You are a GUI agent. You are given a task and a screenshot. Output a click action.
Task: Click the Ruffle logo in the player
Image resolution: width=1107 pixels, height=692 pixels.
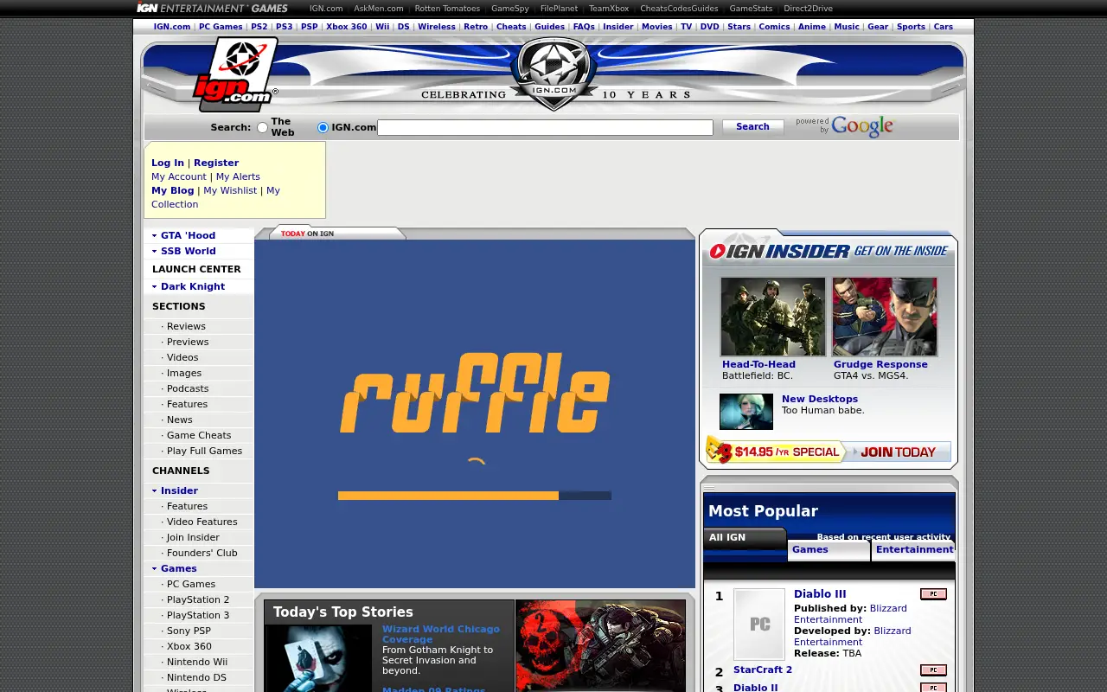coord(475,393)
